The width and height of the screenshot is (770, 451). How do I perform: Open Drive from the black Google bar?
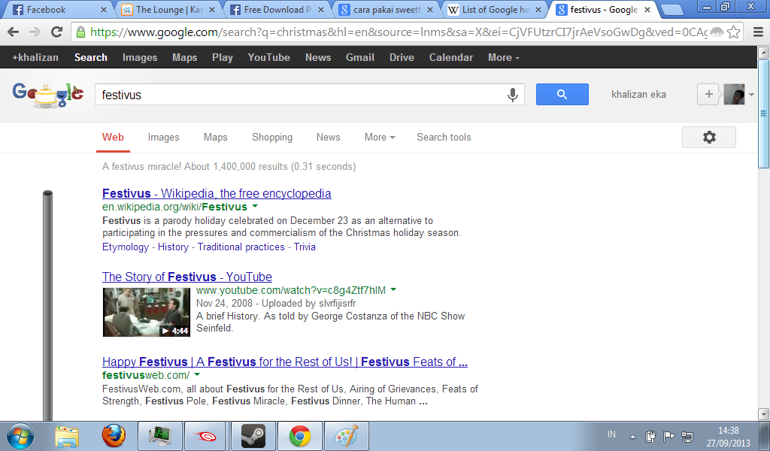(x=402, y=57)
